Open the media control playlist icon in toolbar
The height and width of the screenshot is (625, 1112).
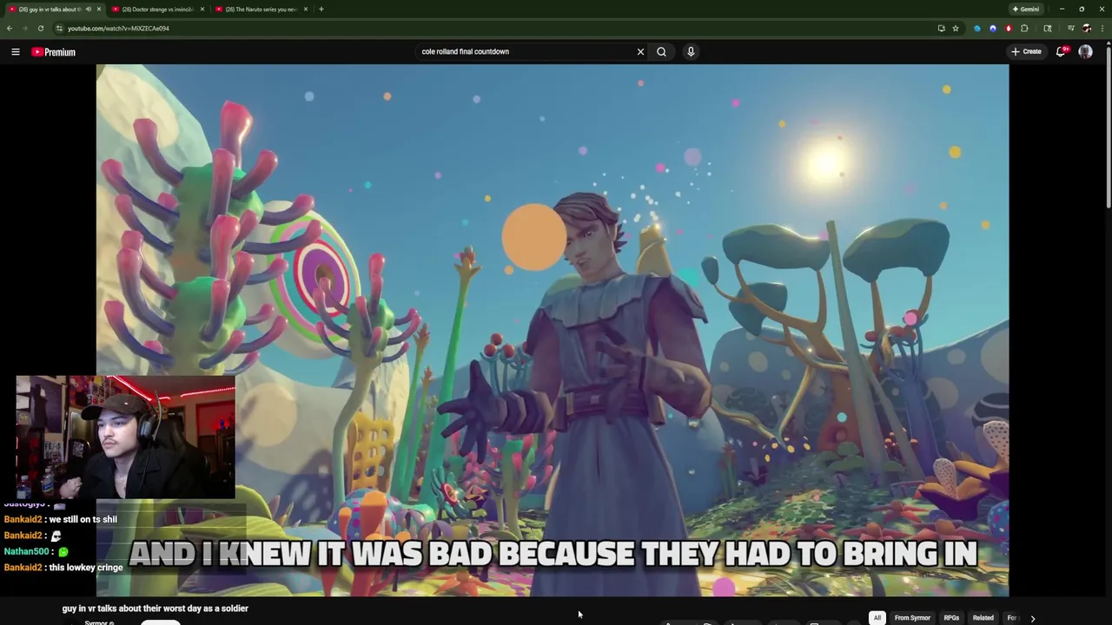(x=1070, y=29)
